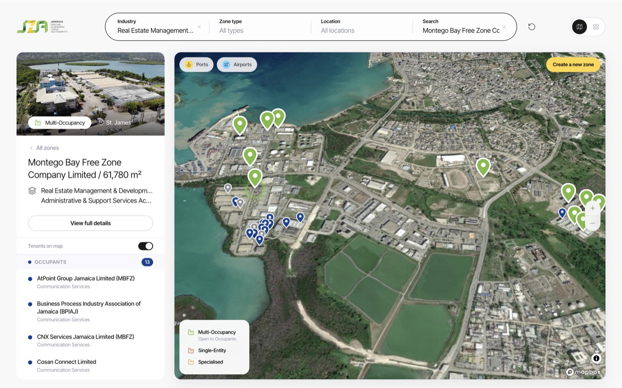Click the Occupants count badge

(x=147, y=262)
